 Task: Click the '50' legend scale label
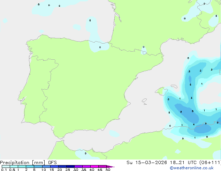point(108,170)
